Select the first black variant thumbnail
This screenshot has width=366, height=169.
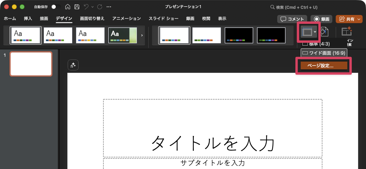click(239, 35)
